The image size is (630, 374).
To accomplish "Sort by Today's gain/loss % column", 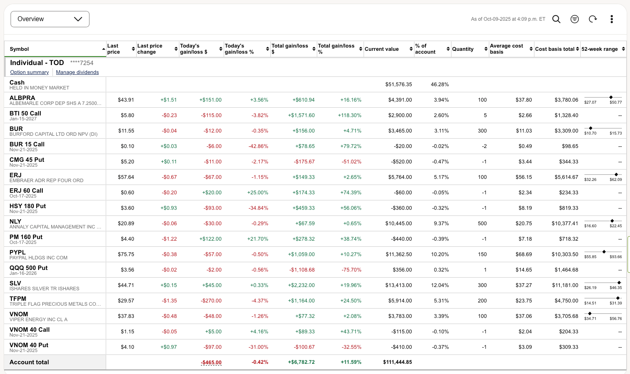I will pos(267,49).
